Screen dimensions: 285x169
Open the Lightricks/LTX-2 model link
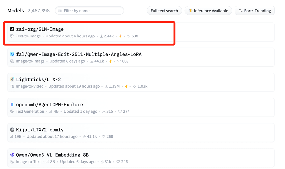click(x=38, y=79)
